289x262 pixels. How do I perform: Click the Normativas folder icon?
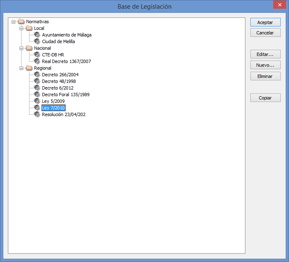(21, 22)
